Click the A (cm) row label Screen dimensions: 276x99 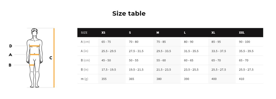[x=85, y=42]
